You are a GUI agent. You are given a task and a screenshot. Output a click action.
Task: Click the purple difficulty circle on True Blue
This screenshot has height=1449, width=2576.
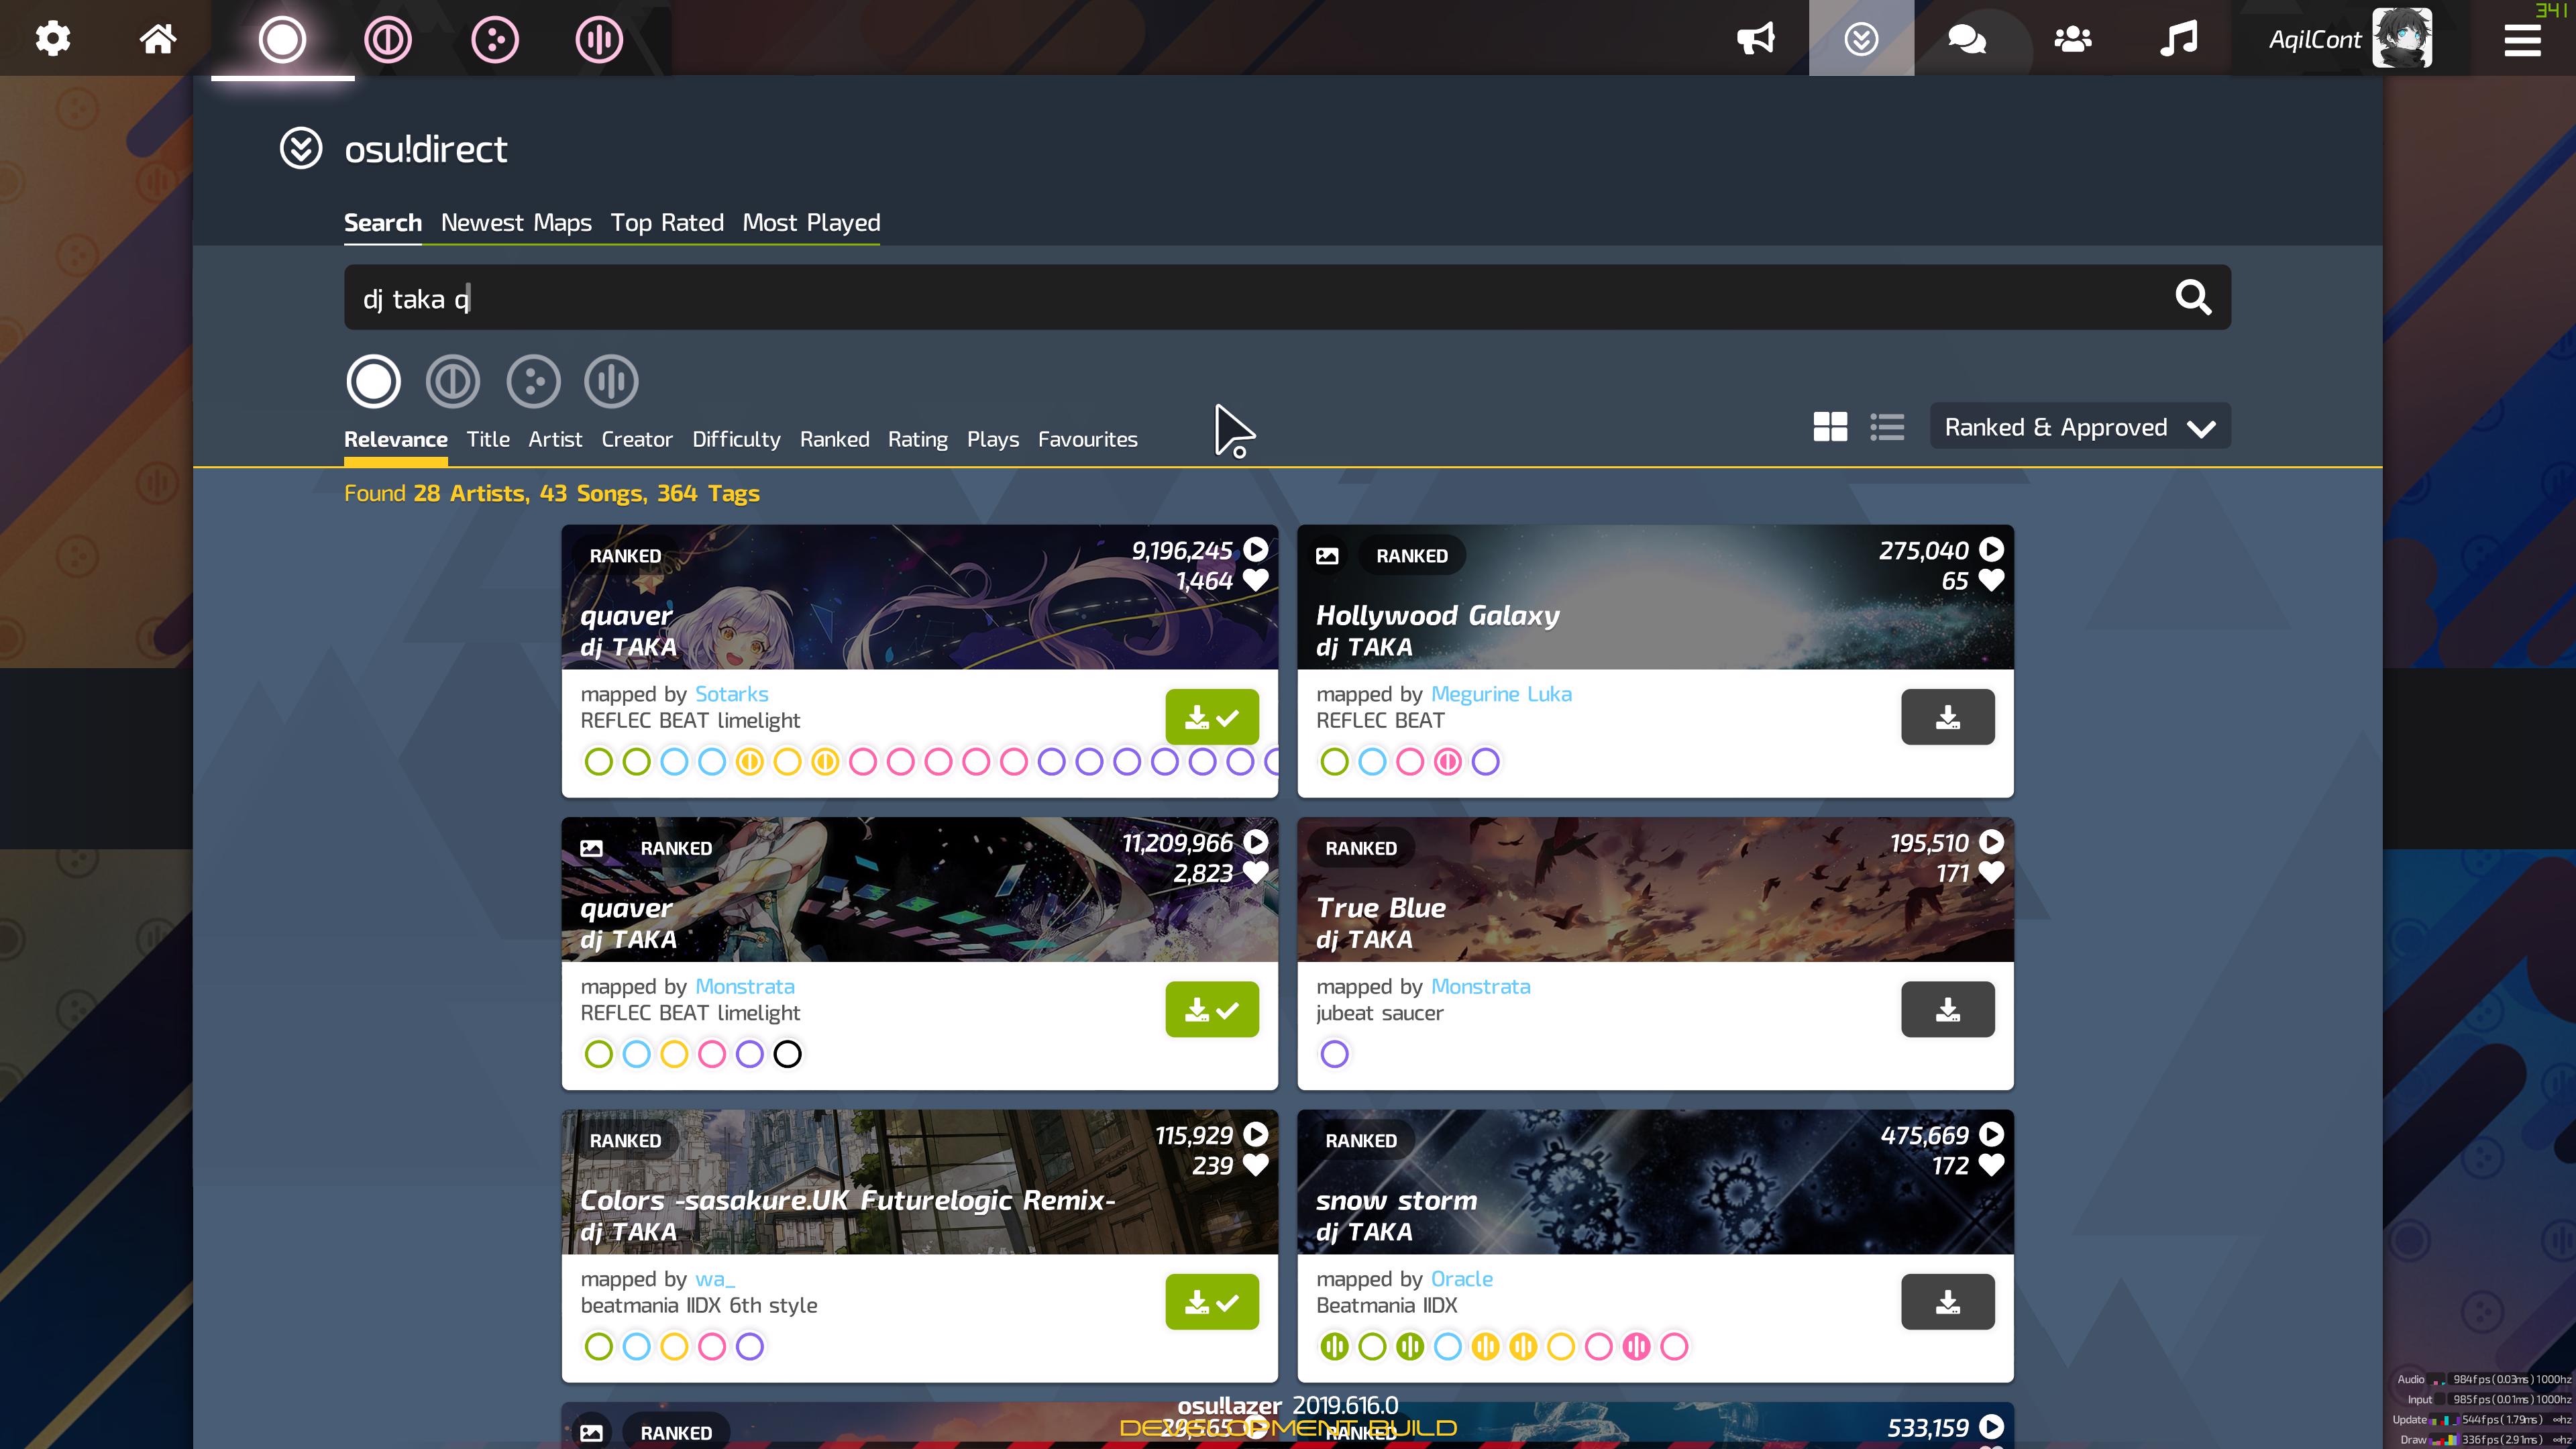pos(1334,1054)
